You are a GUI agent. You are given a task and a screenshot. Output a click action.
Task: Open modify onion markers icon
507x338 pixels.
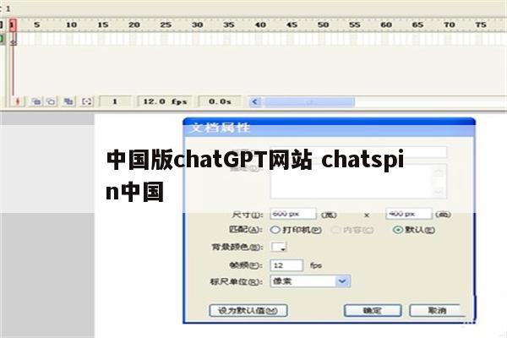87,102
